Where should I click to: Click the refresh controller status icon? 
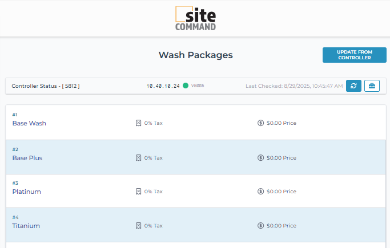(353, 86)
